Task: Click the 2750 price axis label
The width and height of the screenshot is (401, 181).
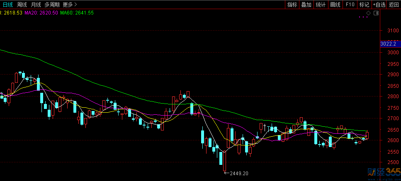Action: click(393, 107)
